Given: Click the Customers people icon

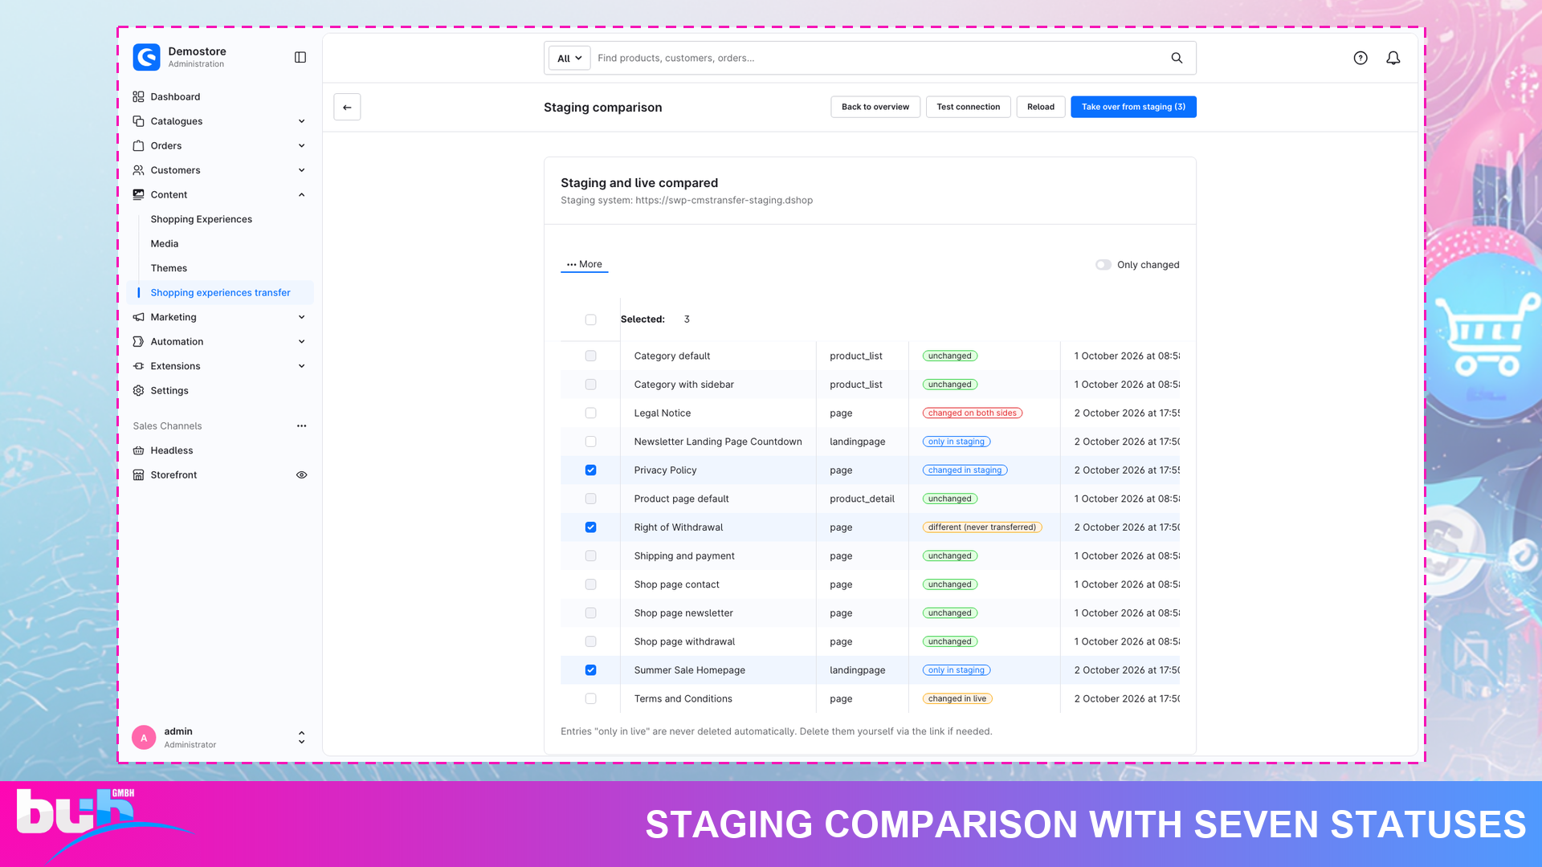Looking at the screenshot, I should (x=138, y=170).
